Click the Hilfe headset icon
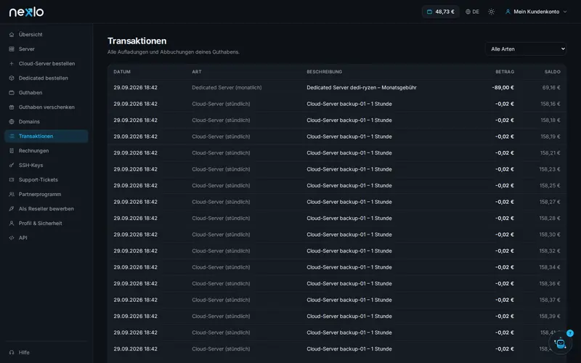Viewport: 581px width, 363px height. 12,352
